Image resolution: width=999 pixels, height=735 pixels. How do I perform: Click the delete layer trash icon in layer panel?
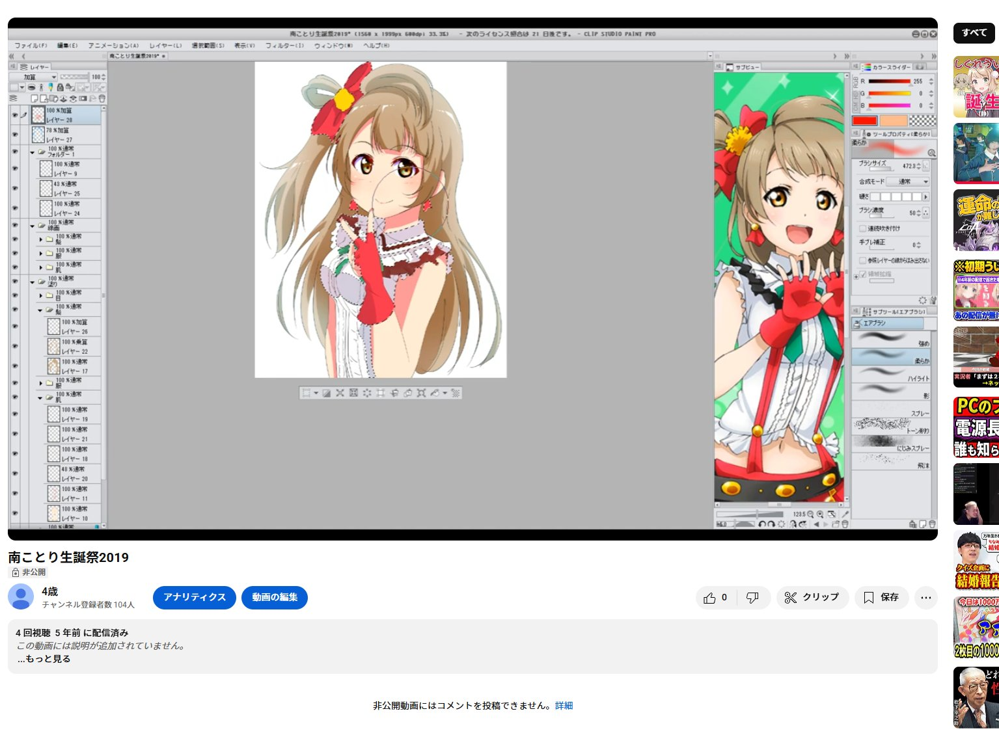click(102, 99)
